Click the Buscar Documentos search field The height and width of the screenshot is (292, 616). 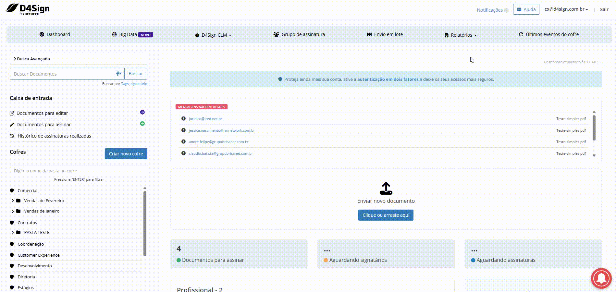(63, 74)
